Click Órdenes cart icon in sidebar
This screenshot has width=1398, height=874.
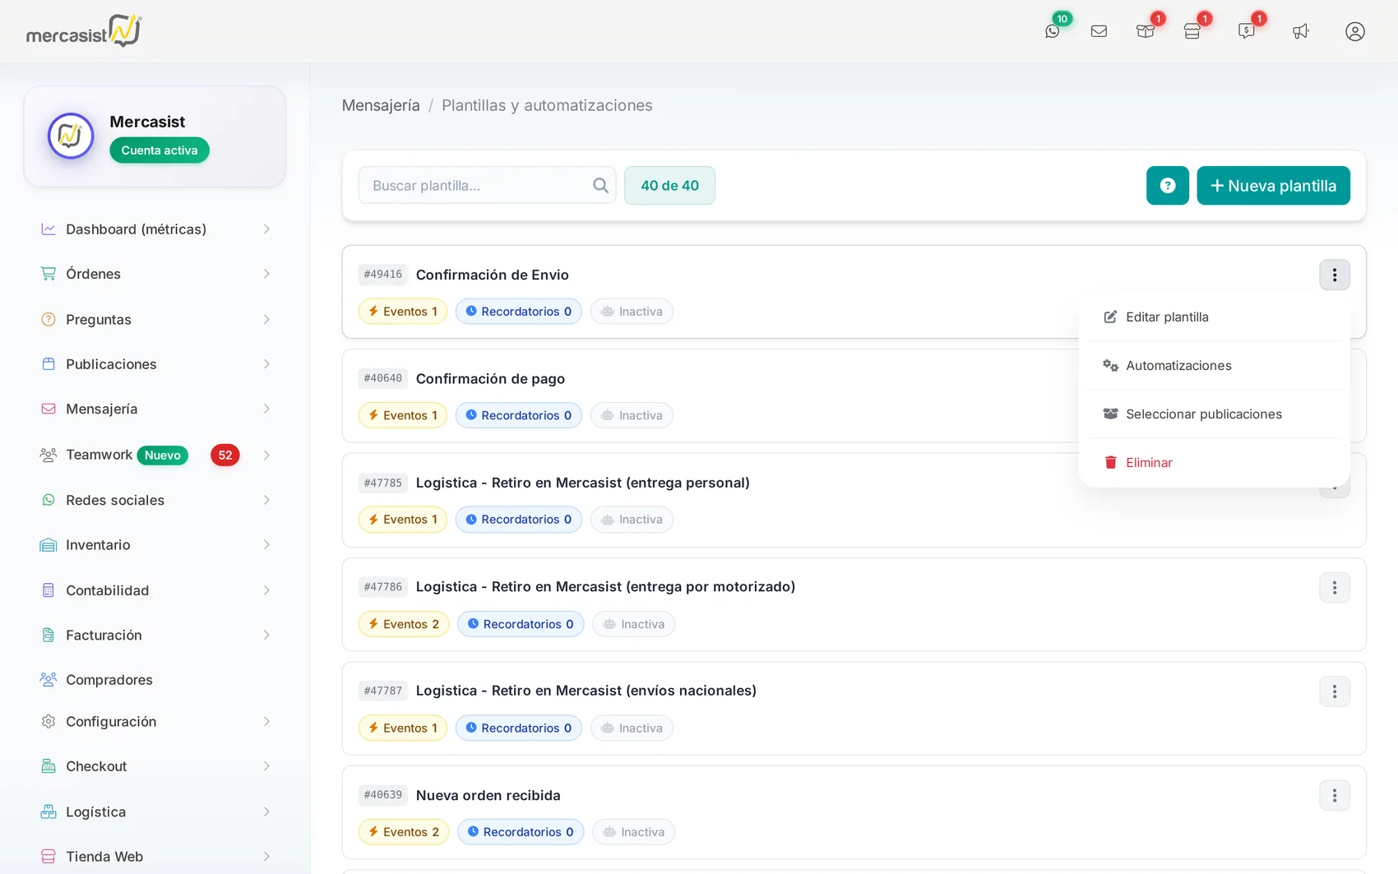pyautogui.click(x=49, y=274)
